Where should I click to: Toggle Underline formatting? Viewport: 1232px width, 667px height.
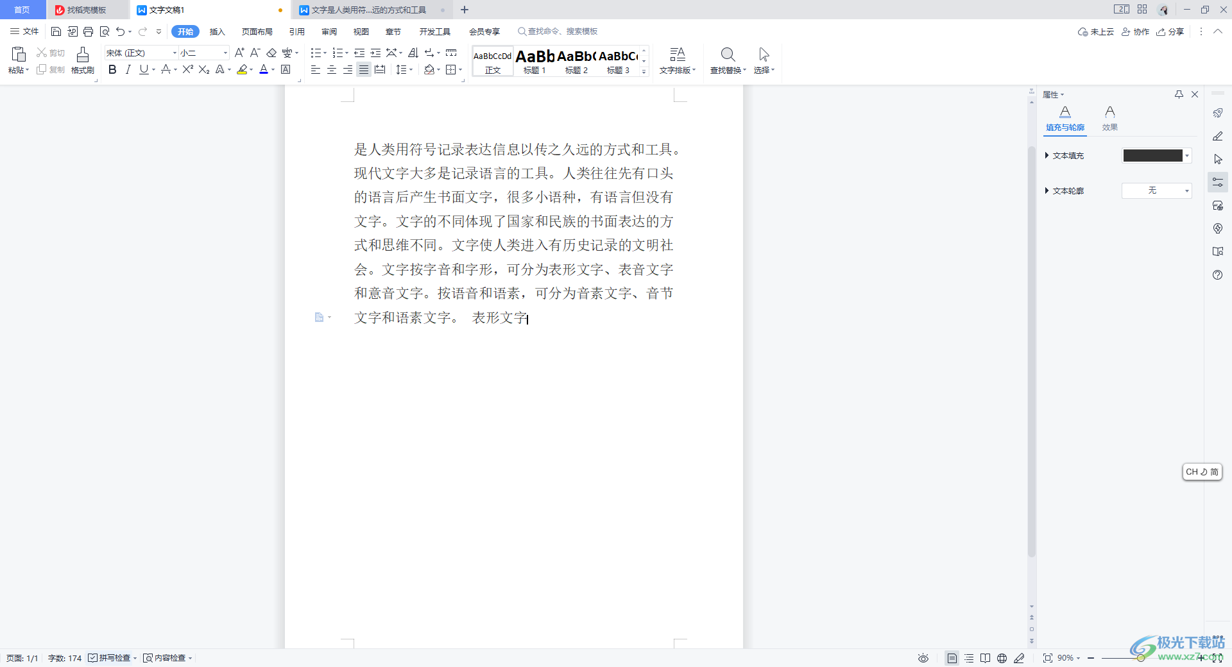(x=144, y=69)
